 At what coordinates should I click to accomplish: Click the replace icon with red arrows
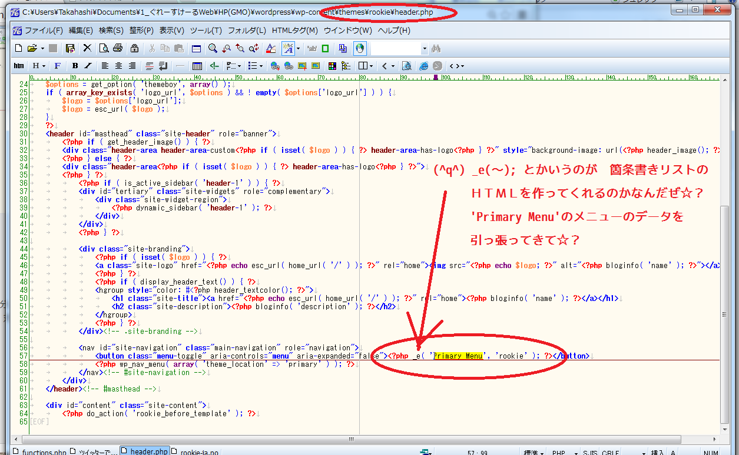coord(254,48)
